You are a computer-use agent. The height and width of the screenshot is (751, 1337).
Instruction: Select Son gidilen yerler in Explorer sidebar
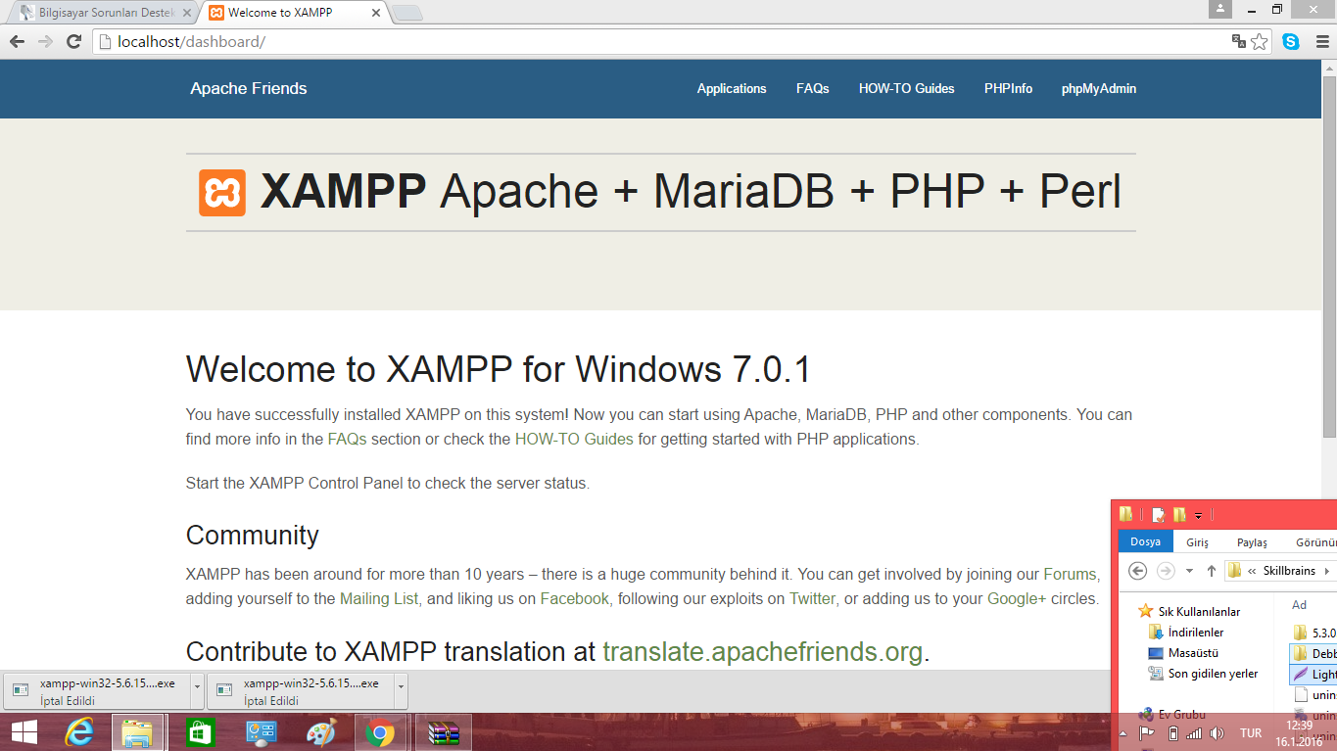coord(1202,674)
